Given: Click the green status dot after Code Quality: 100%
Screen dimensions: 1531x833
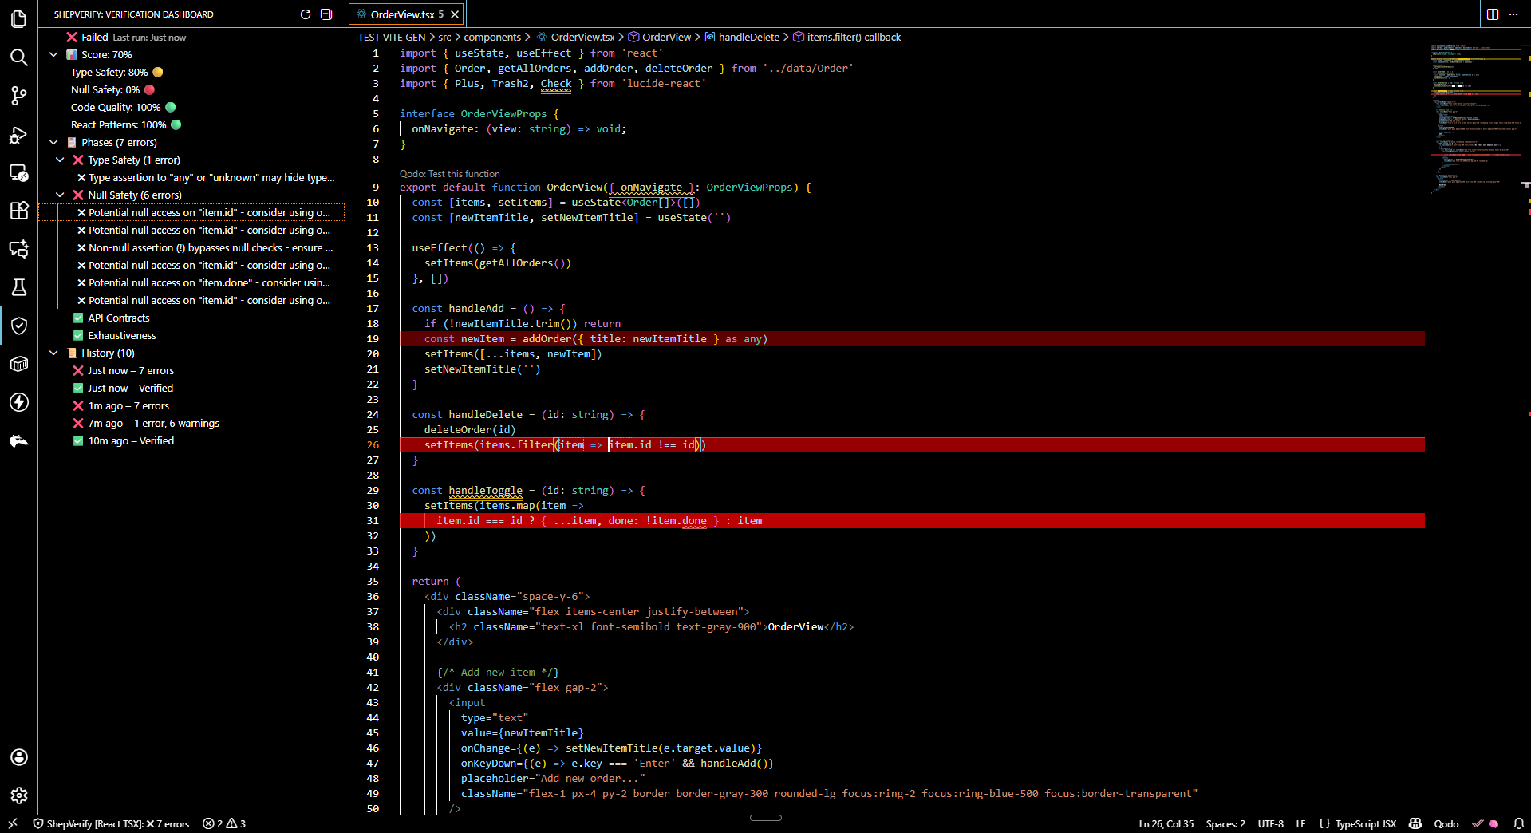Looking at the screenshot, I should (x=171, y=108).
